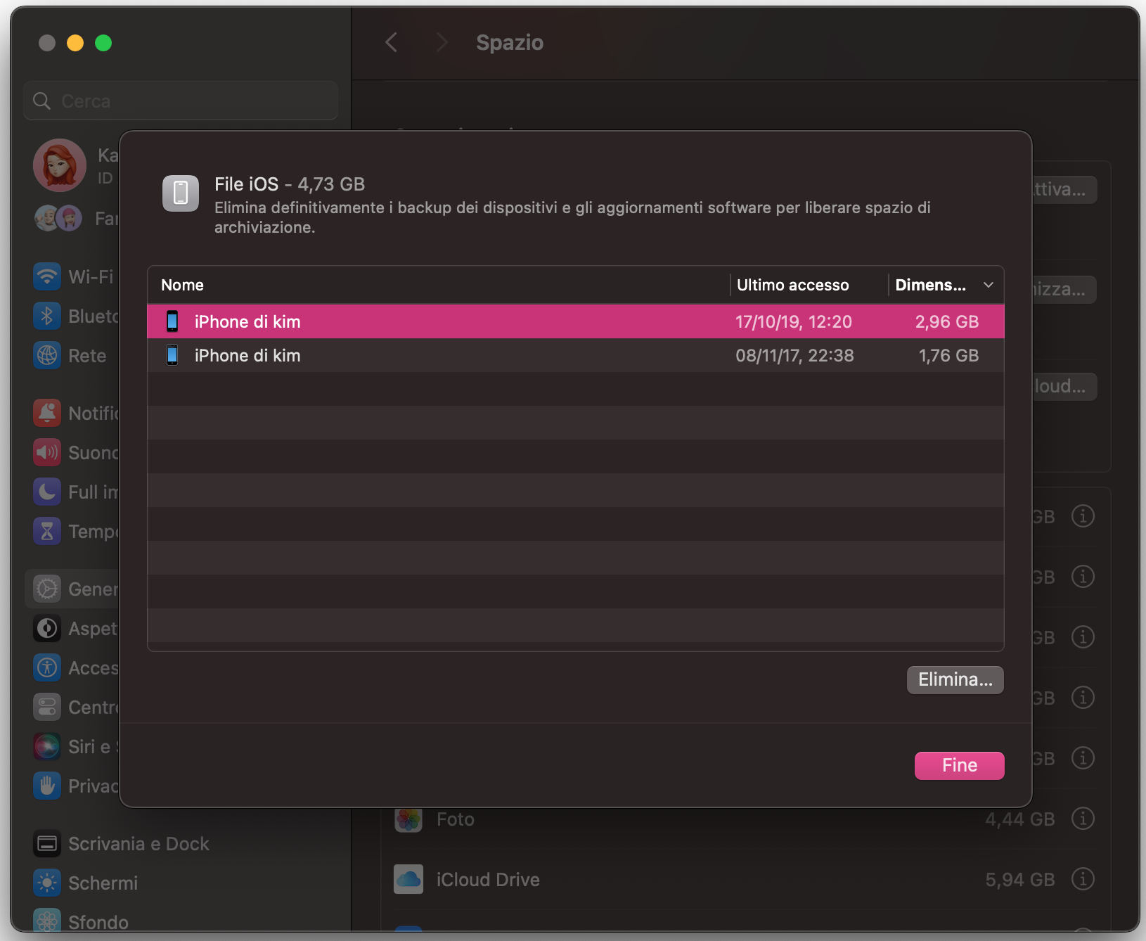
Task: Click the Fine button
Action: 959,765
